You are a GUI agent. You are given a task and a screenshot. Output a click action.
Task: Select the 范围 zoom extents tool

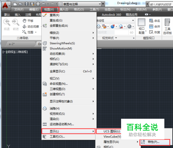pos(28,32)
